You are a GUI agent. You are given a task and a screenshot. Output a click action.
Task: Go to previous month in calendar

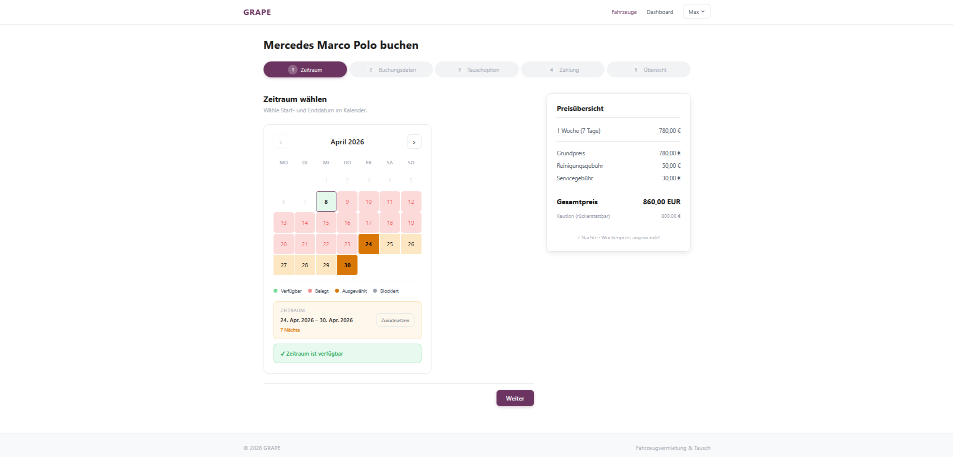pyautogui.click(x=280, y=142)
